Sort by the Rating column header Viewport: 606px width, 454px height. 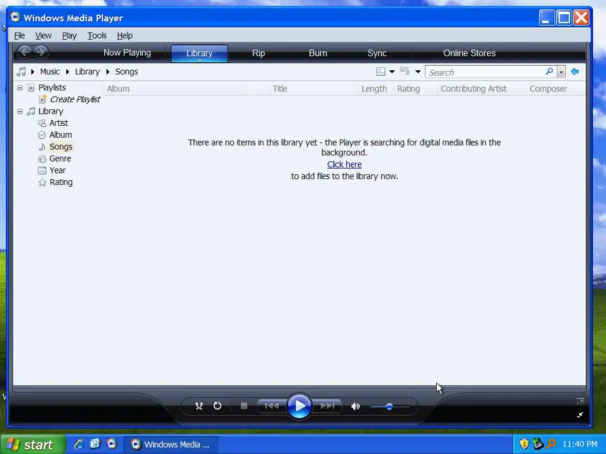coord(415,89)
